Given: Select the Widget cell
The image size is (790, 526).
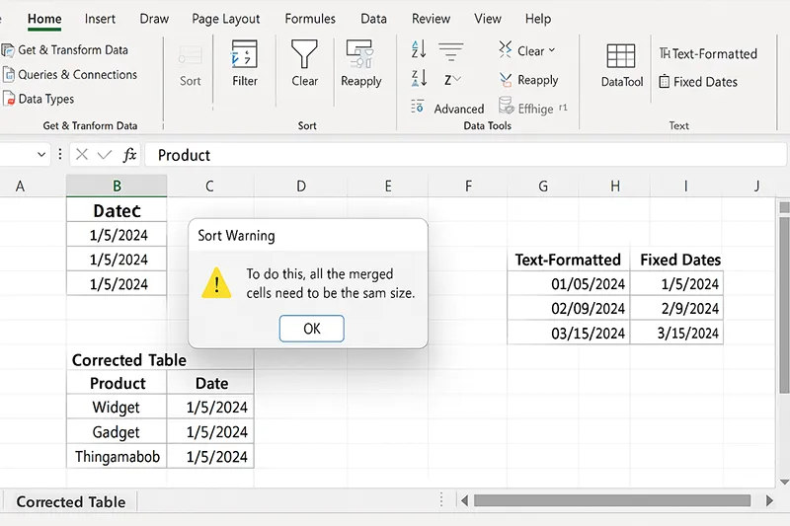Looking at the screenshot, I should tap(117, 407).
